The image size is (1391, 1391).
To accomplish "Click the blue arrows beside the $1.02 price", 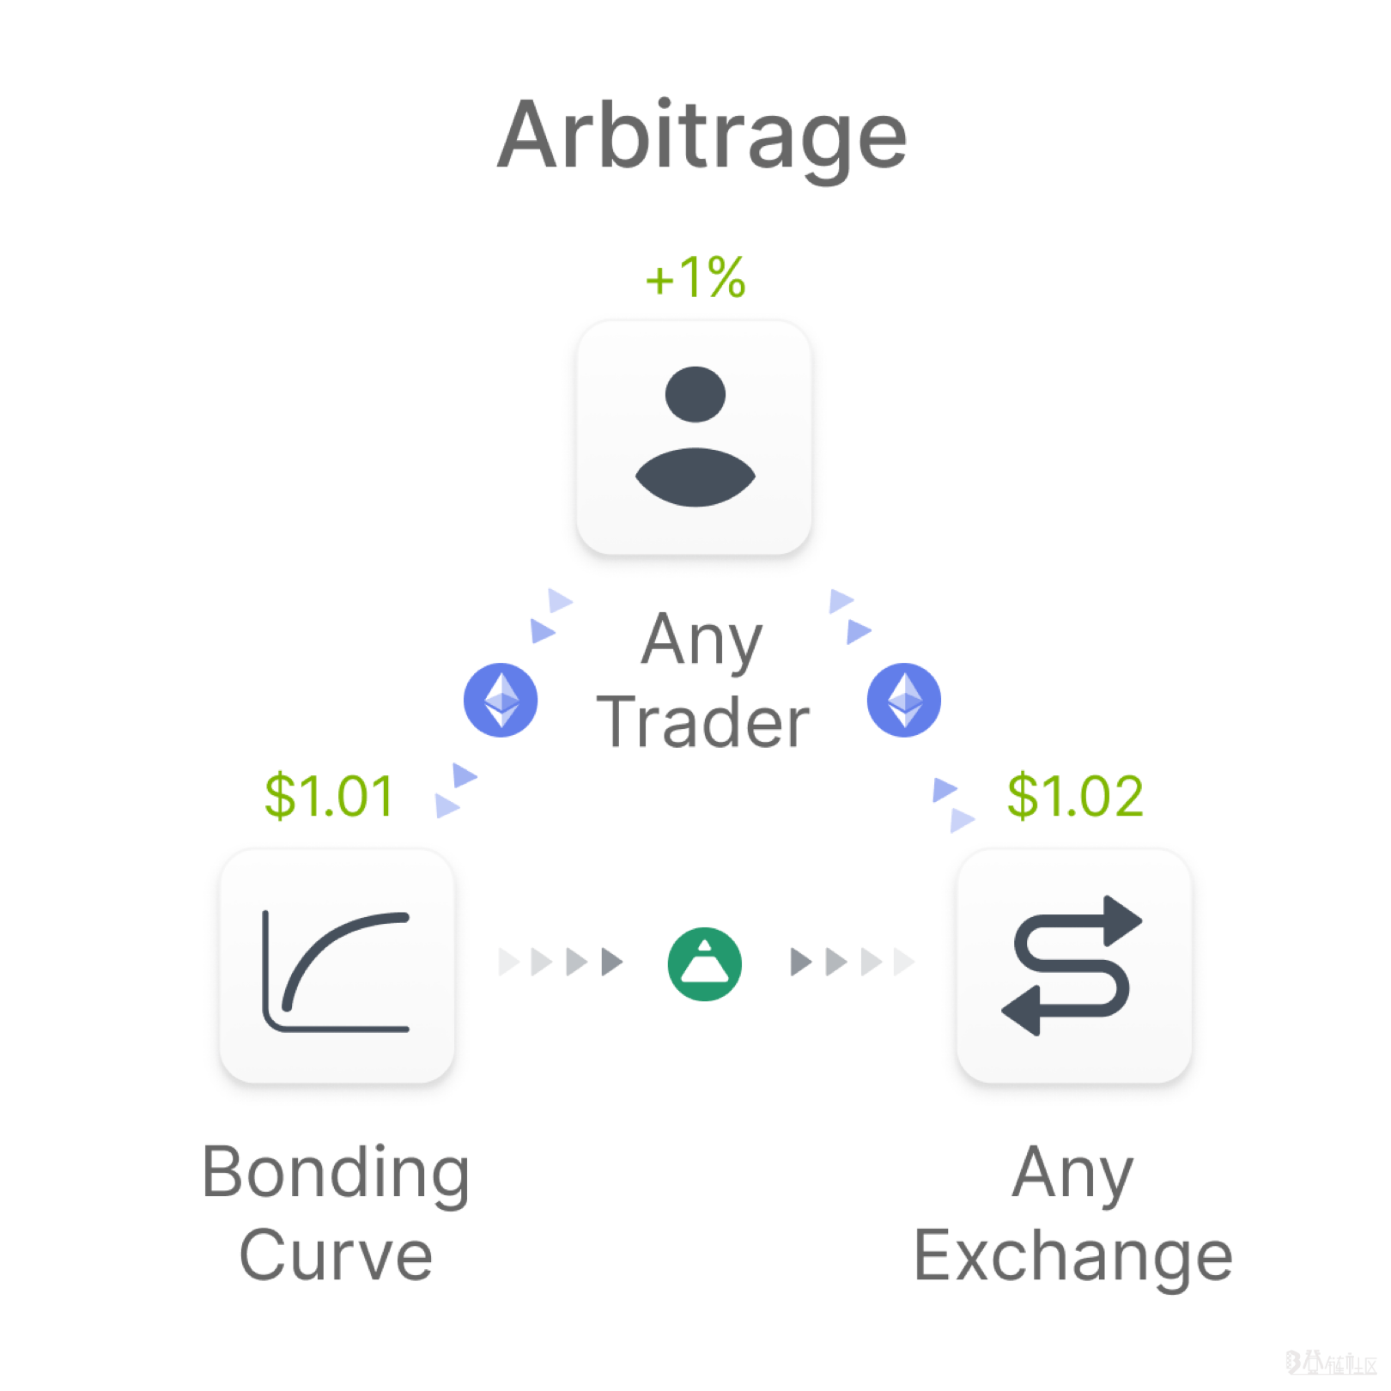I will (x=953, y=805).
